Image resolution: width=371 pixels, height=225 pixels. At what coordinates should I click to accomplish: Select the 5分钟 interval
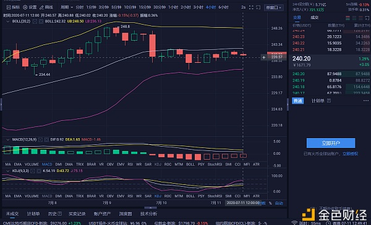(116, 7)
